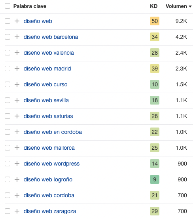Open the "diseño web en cordoba" keyword link
This screenshot has height=219, width=193.
pyautogui.click(x=53, y=132)
